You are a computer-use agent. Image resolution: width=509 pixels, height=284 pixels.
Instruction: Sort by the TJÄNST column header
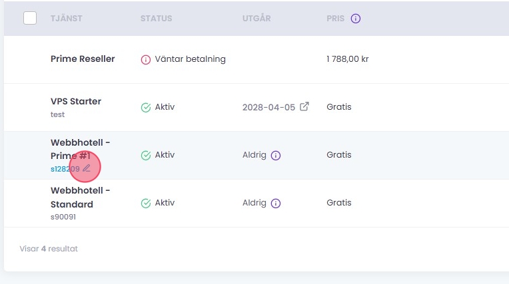click(x=66, y=19)
